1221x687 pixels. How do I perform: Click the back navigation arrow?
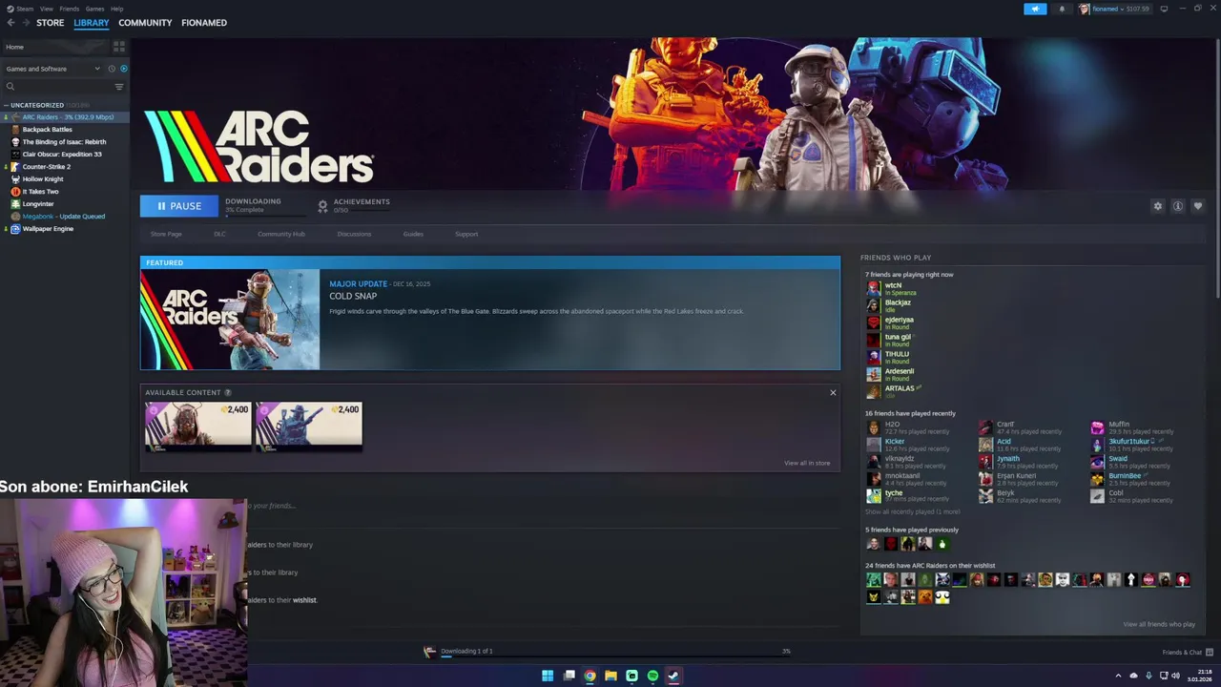coord(10,23)
